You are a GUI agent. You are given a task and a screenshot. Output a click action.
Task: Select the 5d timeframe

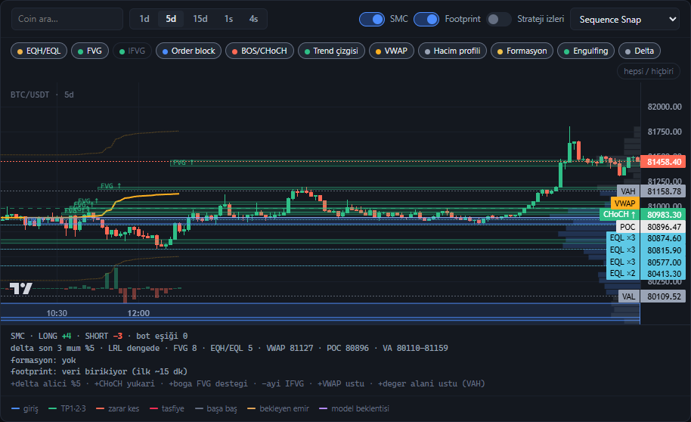point(171,19)
